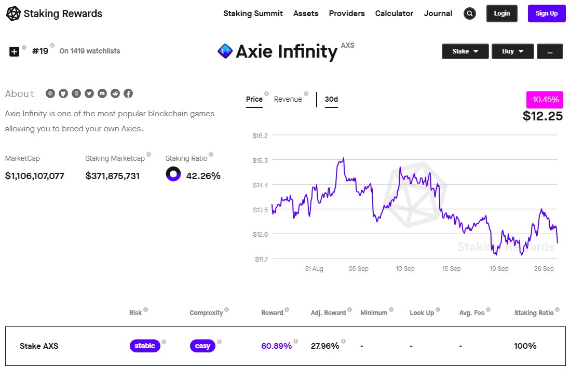Click info icon beside Adj. Reward header
Viewport: 570px width, 369px height.
[350, 309]
